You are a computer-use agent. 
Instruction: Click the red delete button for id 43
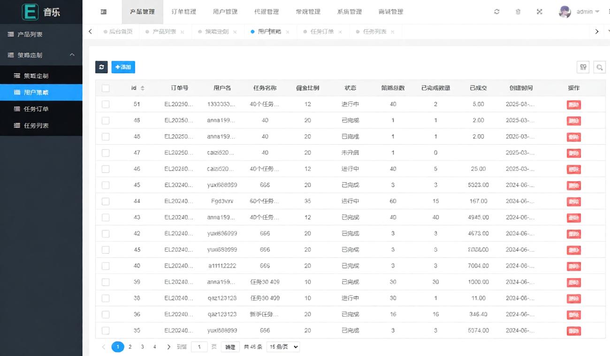[573, 218]
